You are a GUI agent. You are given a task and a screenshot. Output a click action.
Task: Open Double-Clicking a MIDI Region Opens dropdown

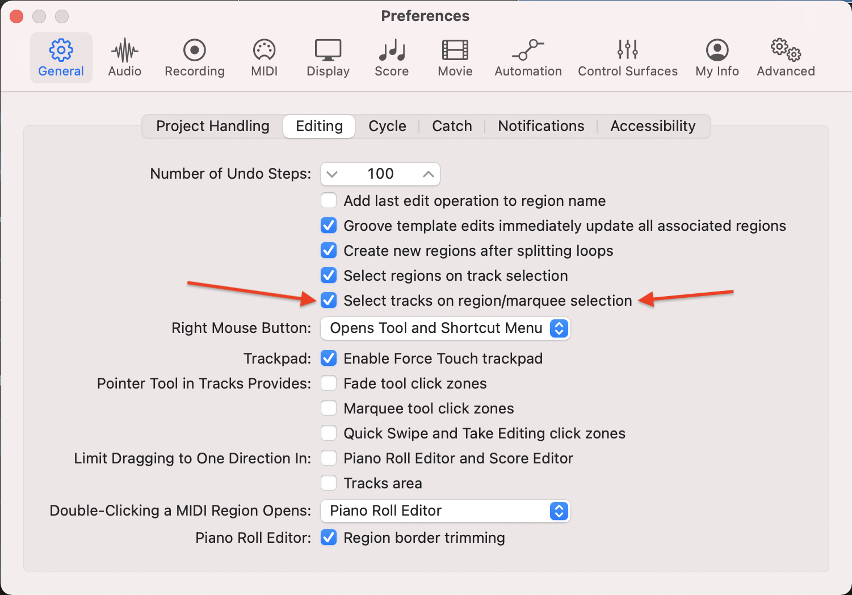[x=445, y=511]
